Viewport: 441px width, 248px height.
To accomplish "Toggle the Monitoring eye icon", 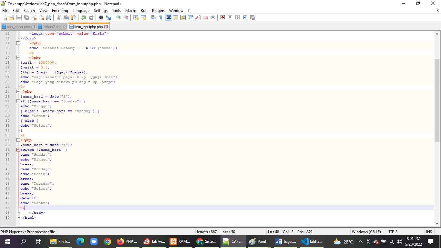I will tap(212, 17).
